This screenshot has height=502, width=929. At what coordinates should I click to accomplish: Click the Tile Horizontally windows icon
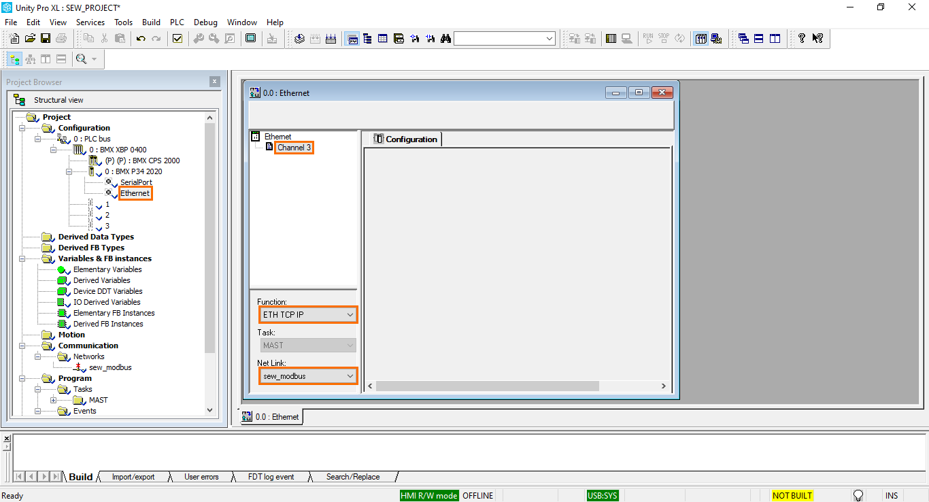(759, 39)
